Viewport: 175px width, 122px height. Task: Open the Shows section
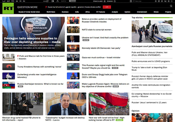tap(156, 12)
